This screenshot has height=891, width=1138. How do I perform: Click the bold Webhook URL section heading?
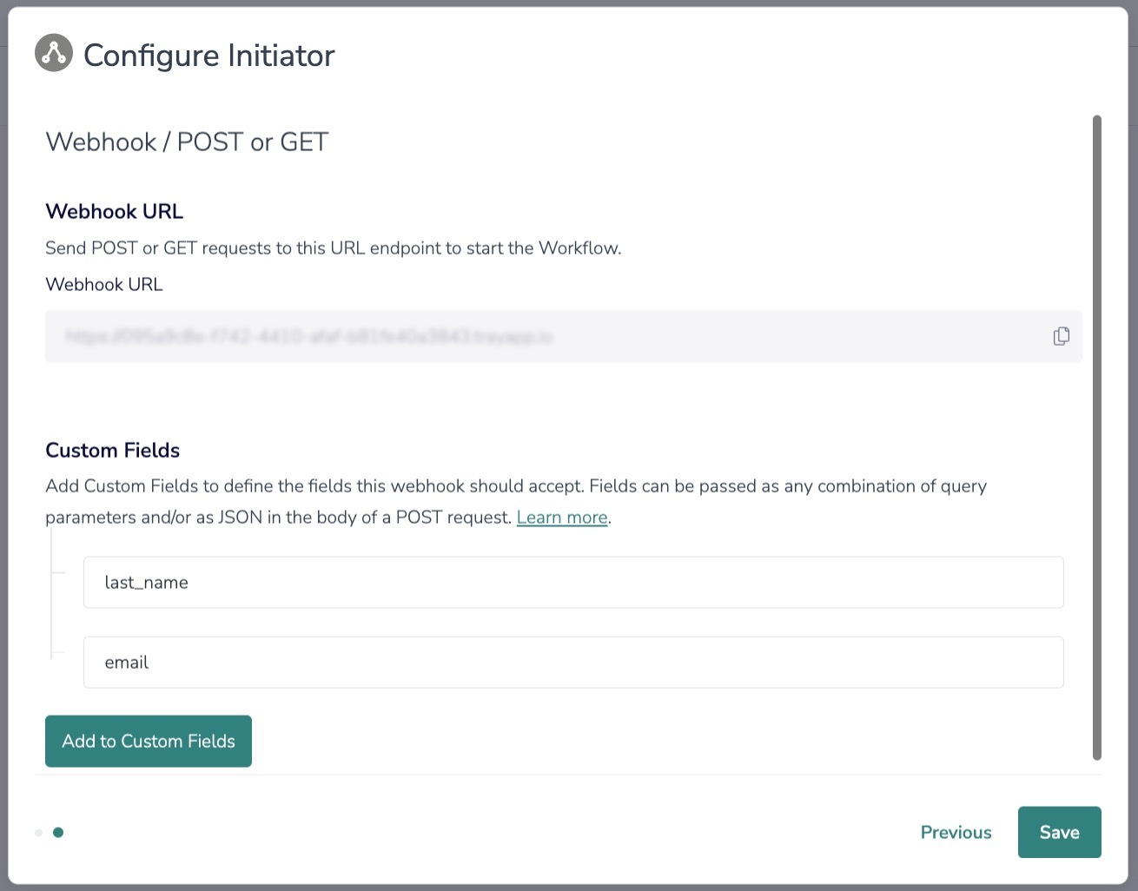click(x=115, y=212)
